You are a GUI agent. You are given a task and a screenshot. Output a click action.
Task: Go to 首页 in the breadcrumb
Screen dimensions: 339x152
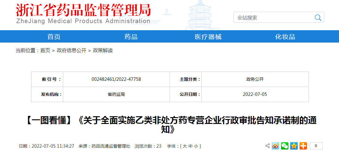pos(45,51)
